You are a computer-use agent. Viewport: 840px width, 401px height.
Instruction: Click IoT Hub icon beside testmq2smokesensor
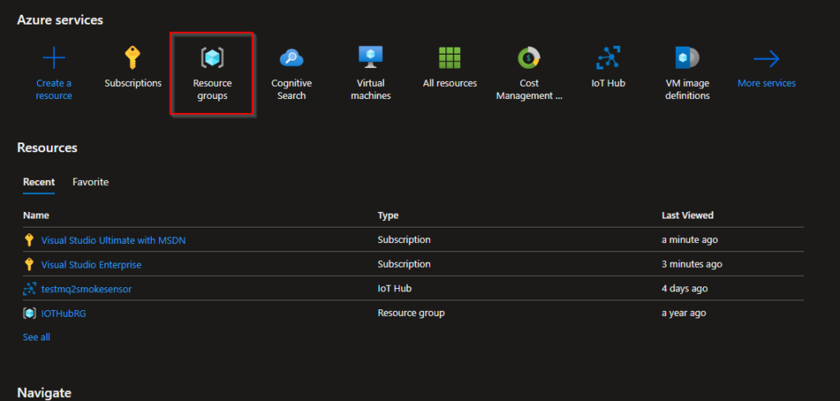(30, 289)
